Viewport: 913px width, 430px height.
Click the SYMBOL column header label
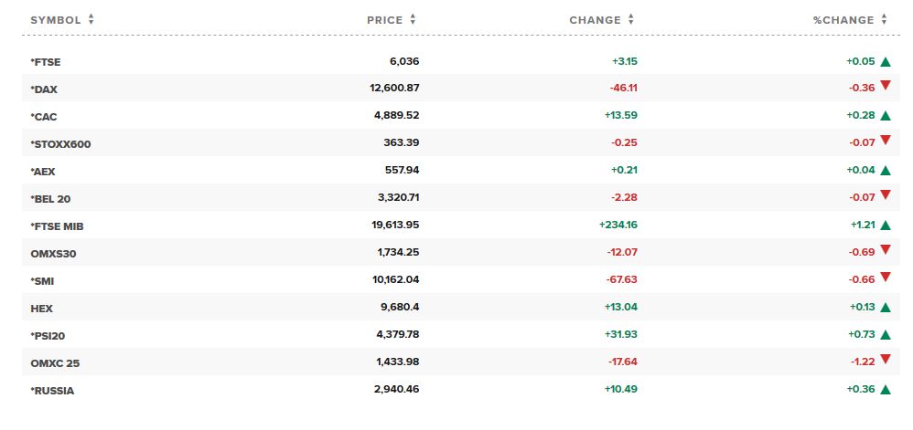click(x=56, y=20)
